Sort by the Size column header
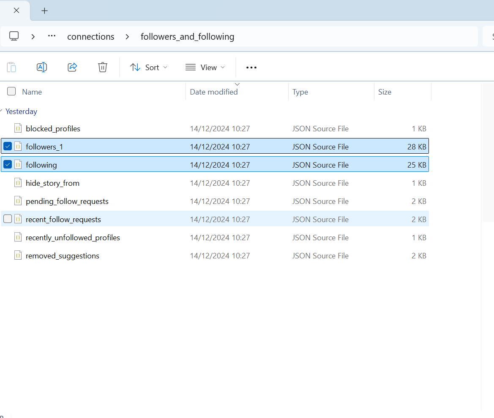This screenshot has height=418, width=494. tap(385, 92)
